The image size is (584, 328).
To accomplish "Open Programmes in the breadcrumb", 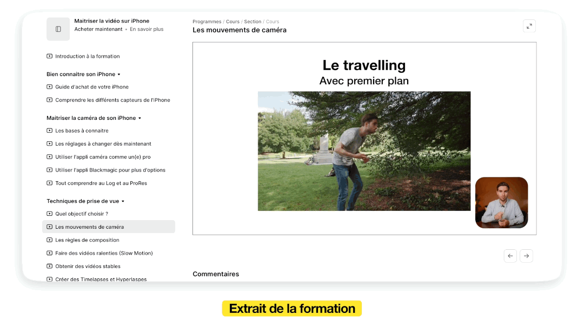I will point(207,22).
